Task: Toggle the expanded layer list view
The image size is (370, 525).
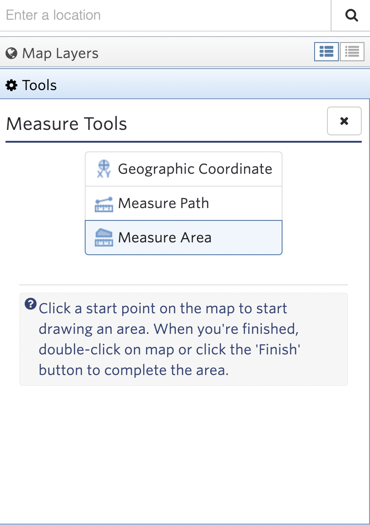Action: 326,52
